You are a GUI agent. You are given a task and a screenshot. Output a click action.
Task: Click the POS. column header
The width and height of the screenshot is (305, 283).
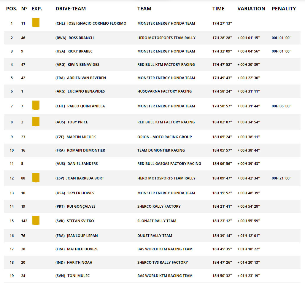pyautogui.click(x=12, y=9)
